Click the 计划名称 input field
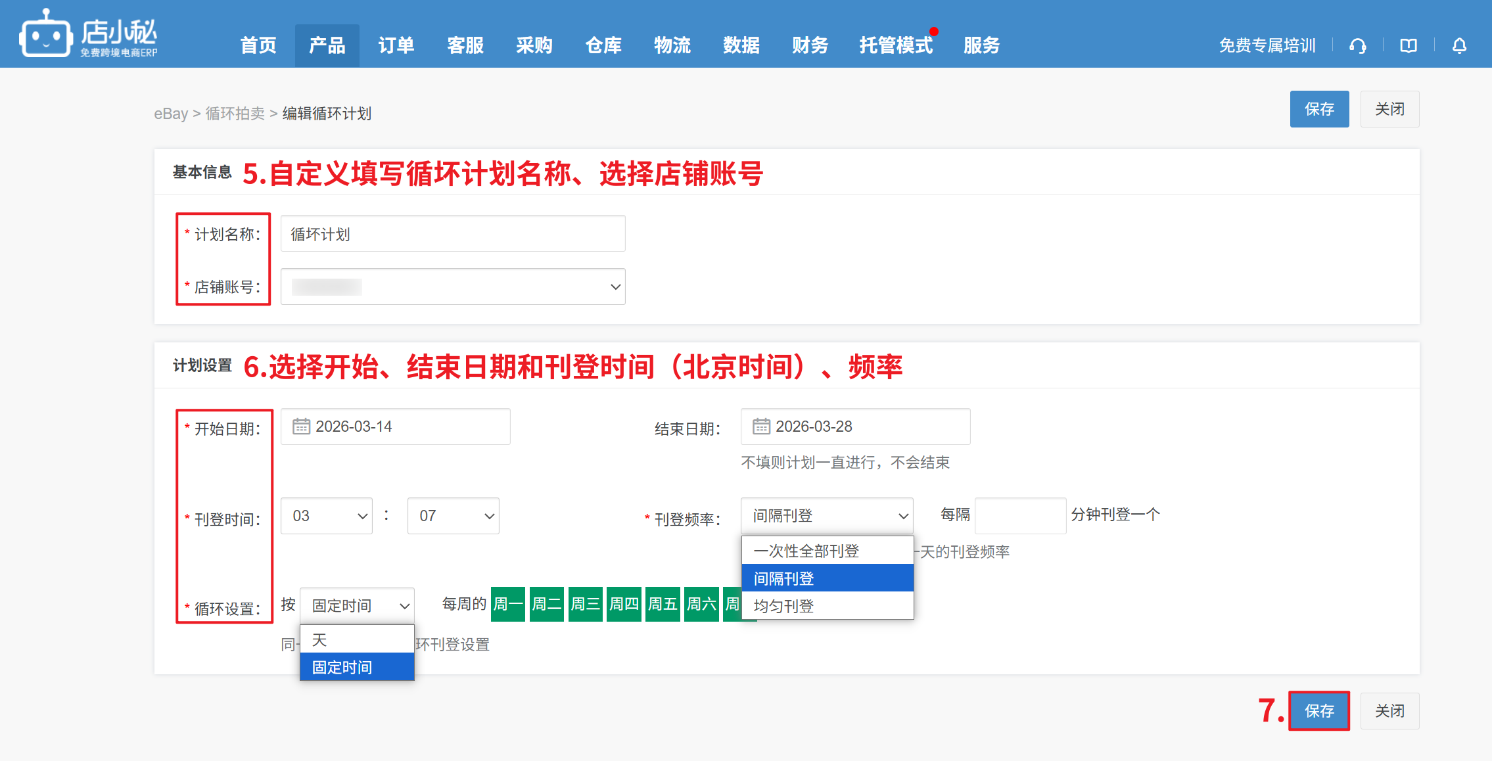 (453, 234)
